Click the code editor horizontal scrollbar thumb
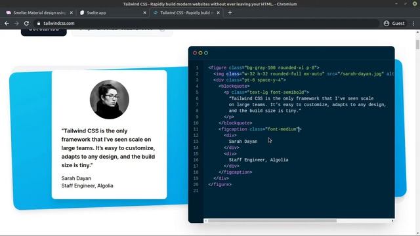Viewport: 420px width, 236px height. coord(272,221)
